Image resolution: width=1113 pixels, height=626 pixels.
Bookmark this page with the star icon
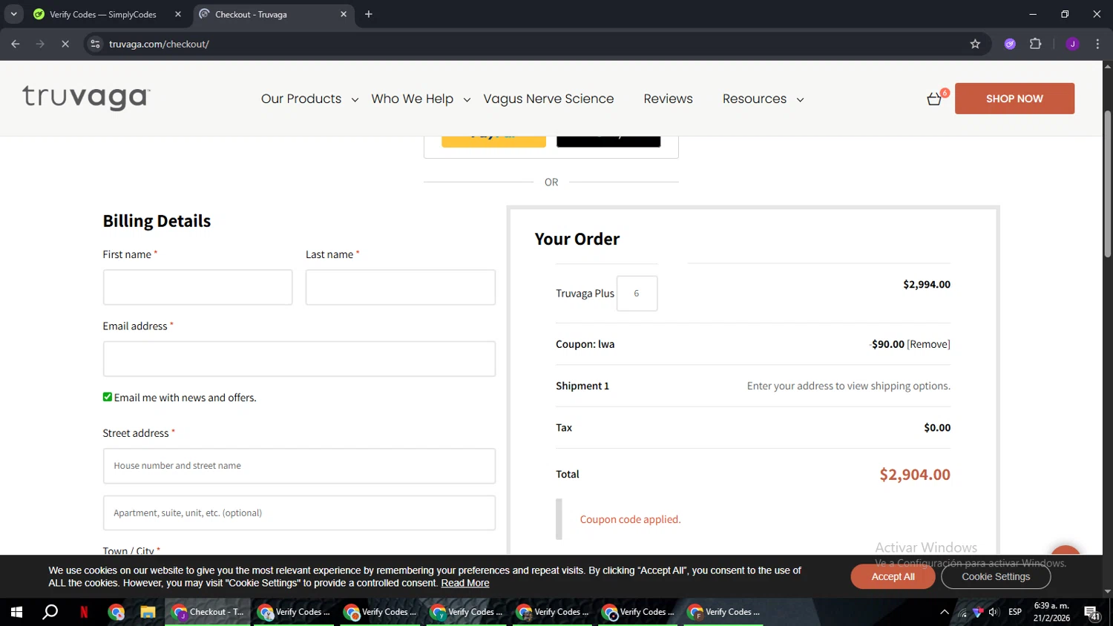coord(975,44)
